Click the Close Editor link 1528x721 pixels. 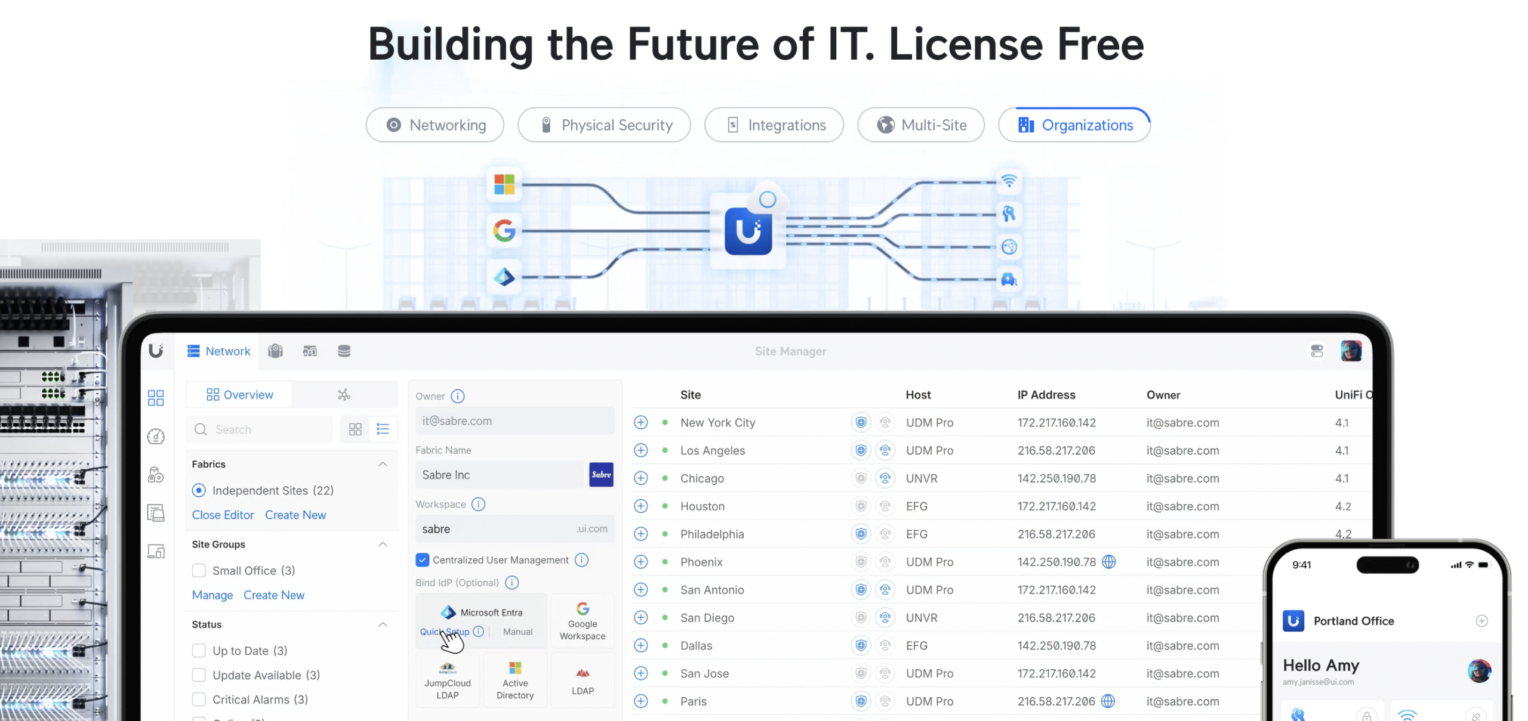tap(223, 515)
